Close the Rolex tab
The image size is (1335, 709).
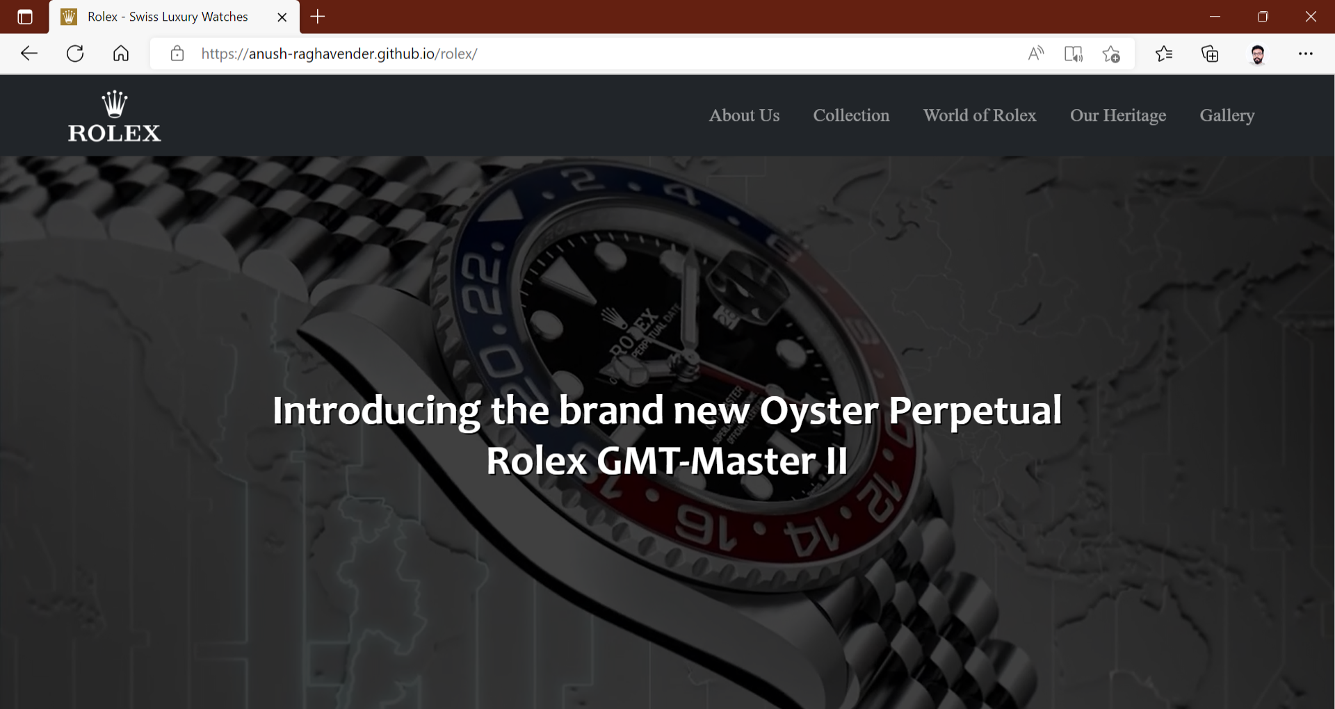(x=282, y=17)
